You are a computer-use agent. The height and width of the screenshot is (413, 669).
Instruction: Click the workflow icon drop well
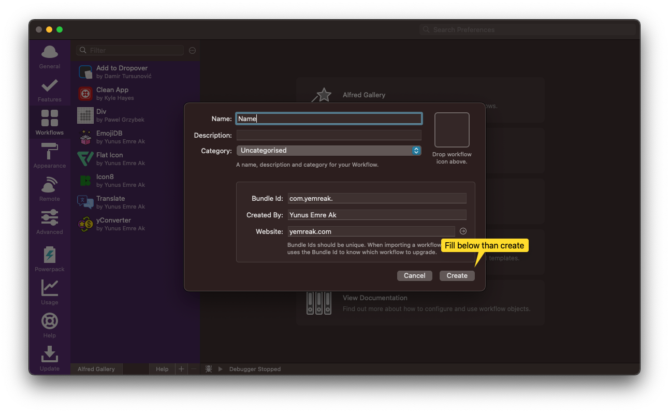[452, 130]
